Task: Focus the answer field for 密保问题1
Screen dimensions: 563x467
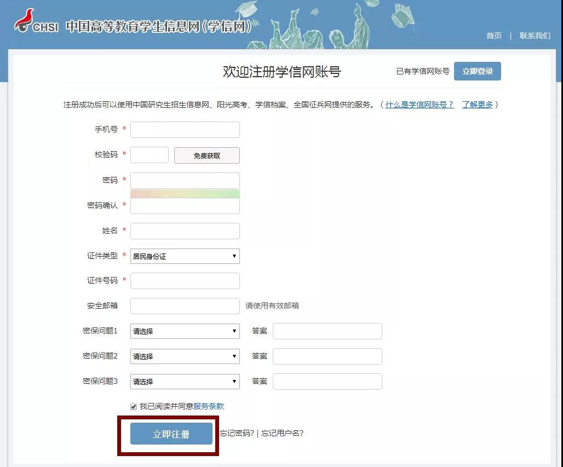Action: (x=328, y=331)
